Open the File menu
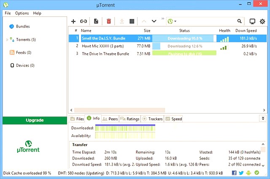This screenshot has width=270, height=179. 8,13
